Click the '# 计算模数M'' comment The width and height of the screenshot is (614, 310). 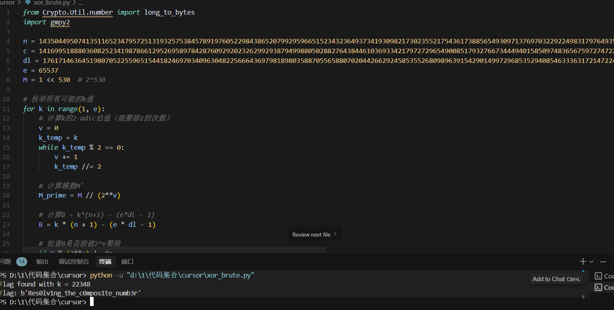[61, 186]
